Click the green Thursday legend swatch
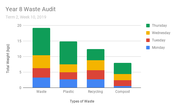The width and height of the screenshot is (176, 109). (148, 26)
